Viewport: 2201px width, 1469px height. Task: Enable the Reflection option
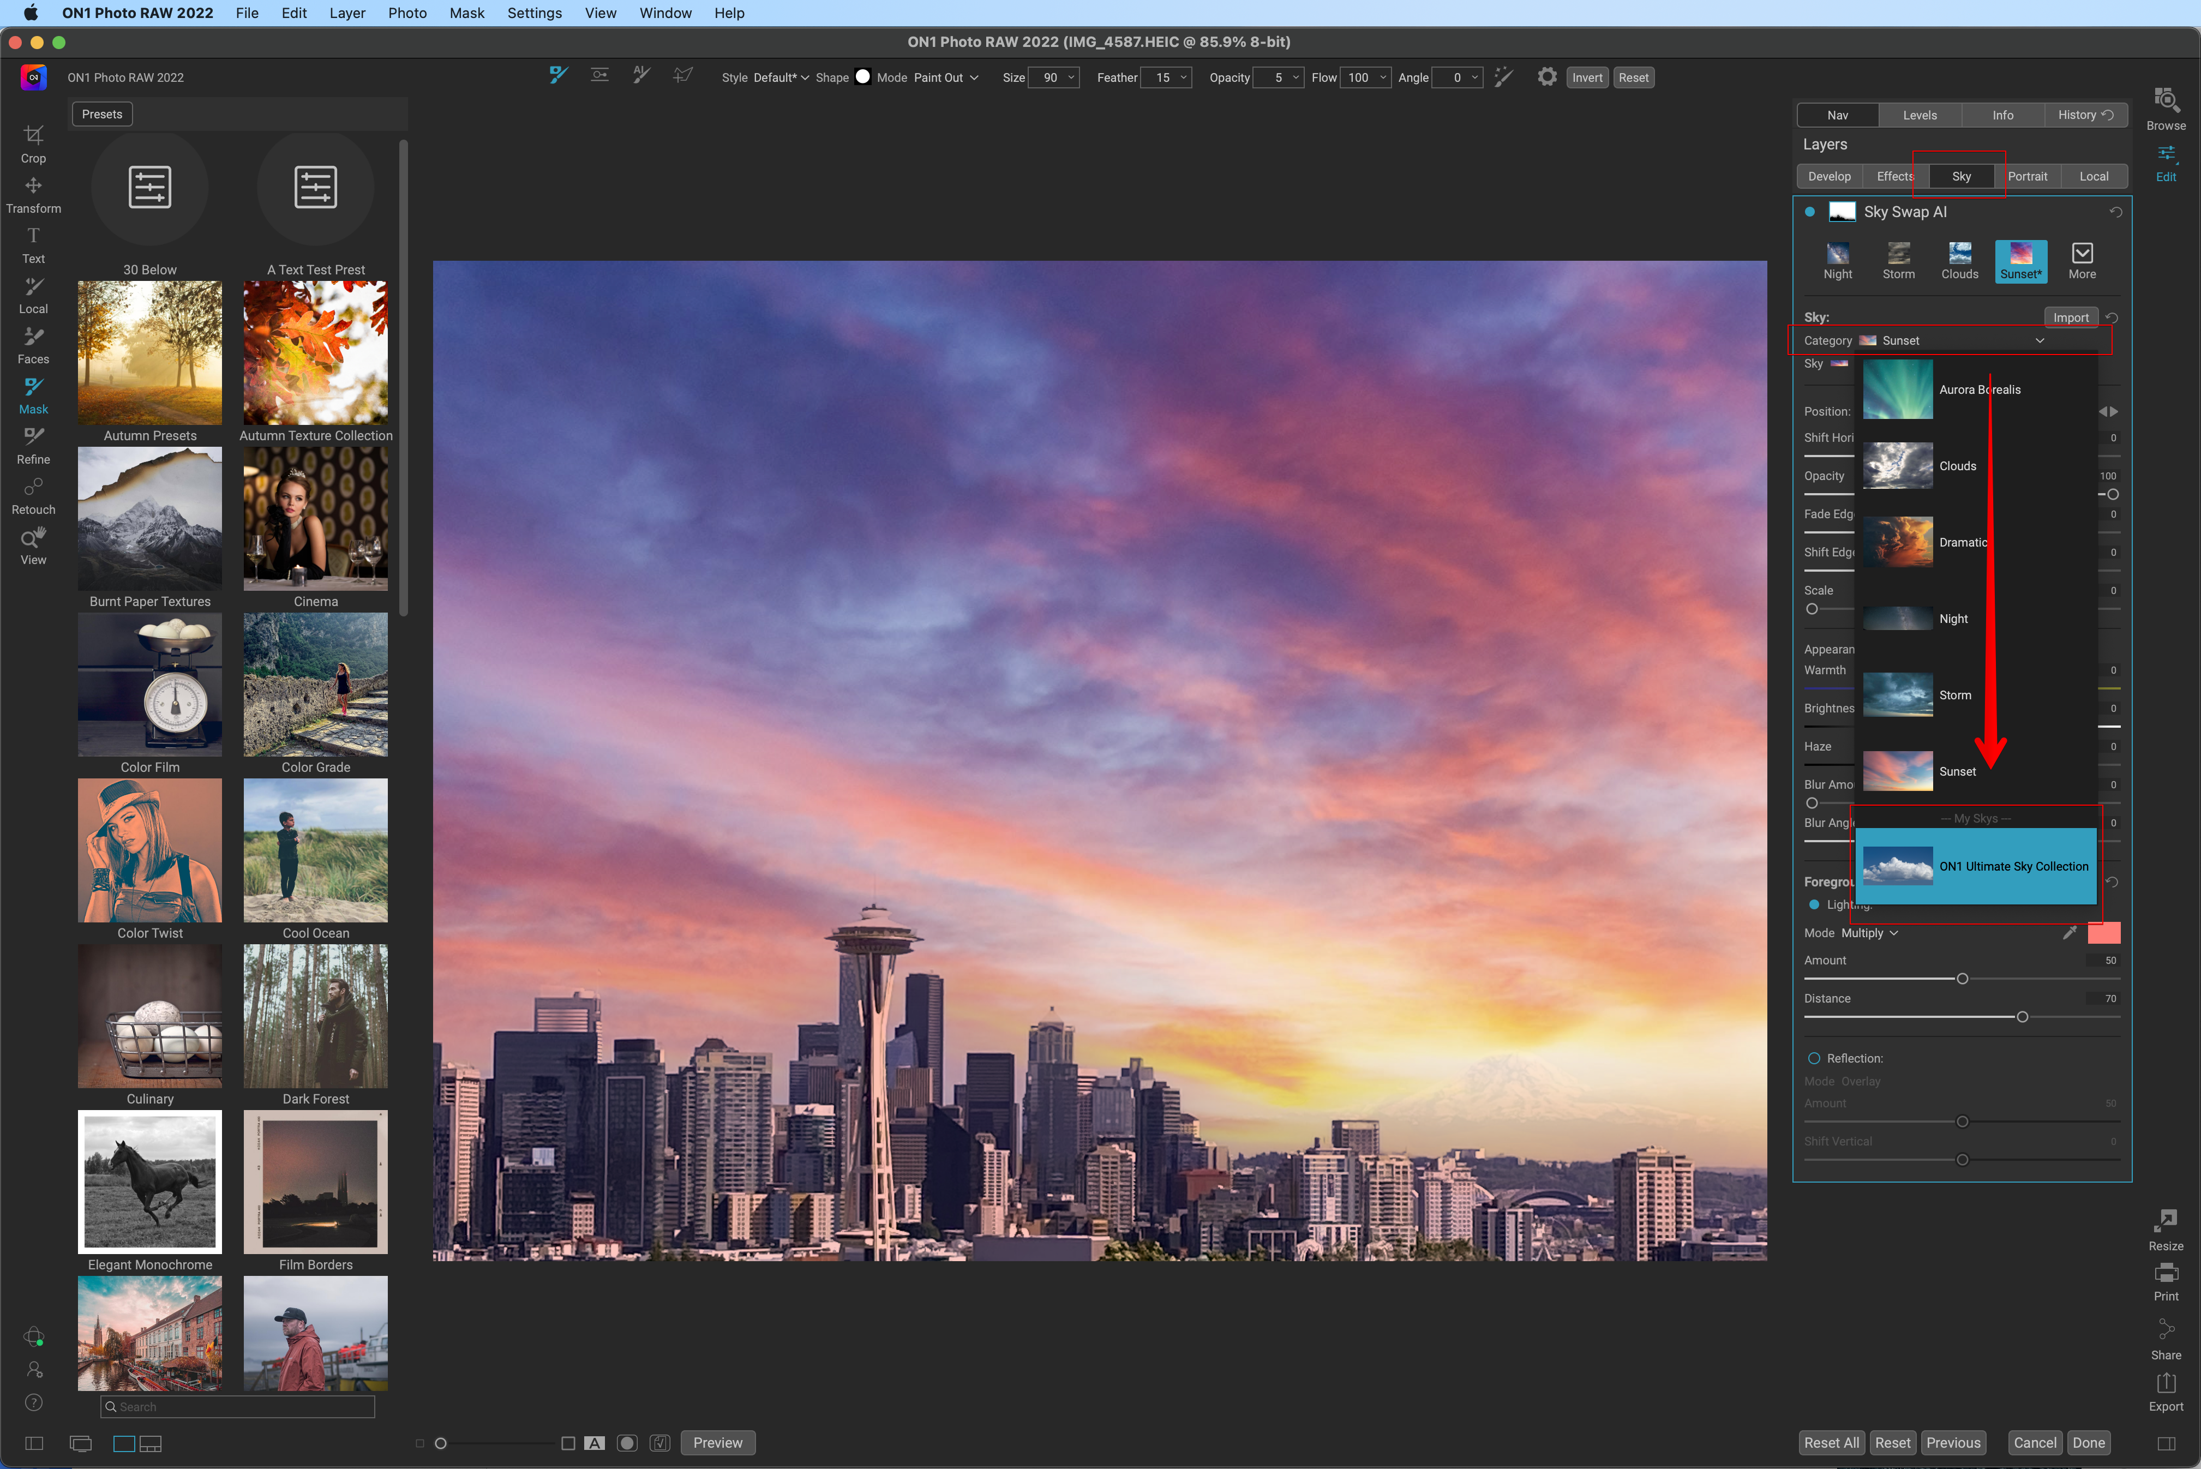click(x=1814, y=1058)
